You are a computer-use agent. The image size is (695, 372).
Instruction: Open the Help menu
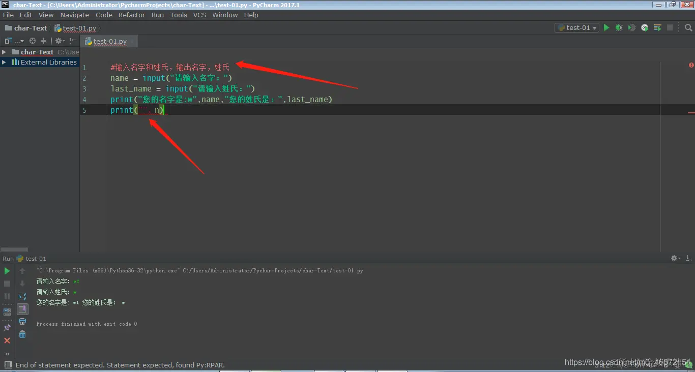click(x=251, y=15)
